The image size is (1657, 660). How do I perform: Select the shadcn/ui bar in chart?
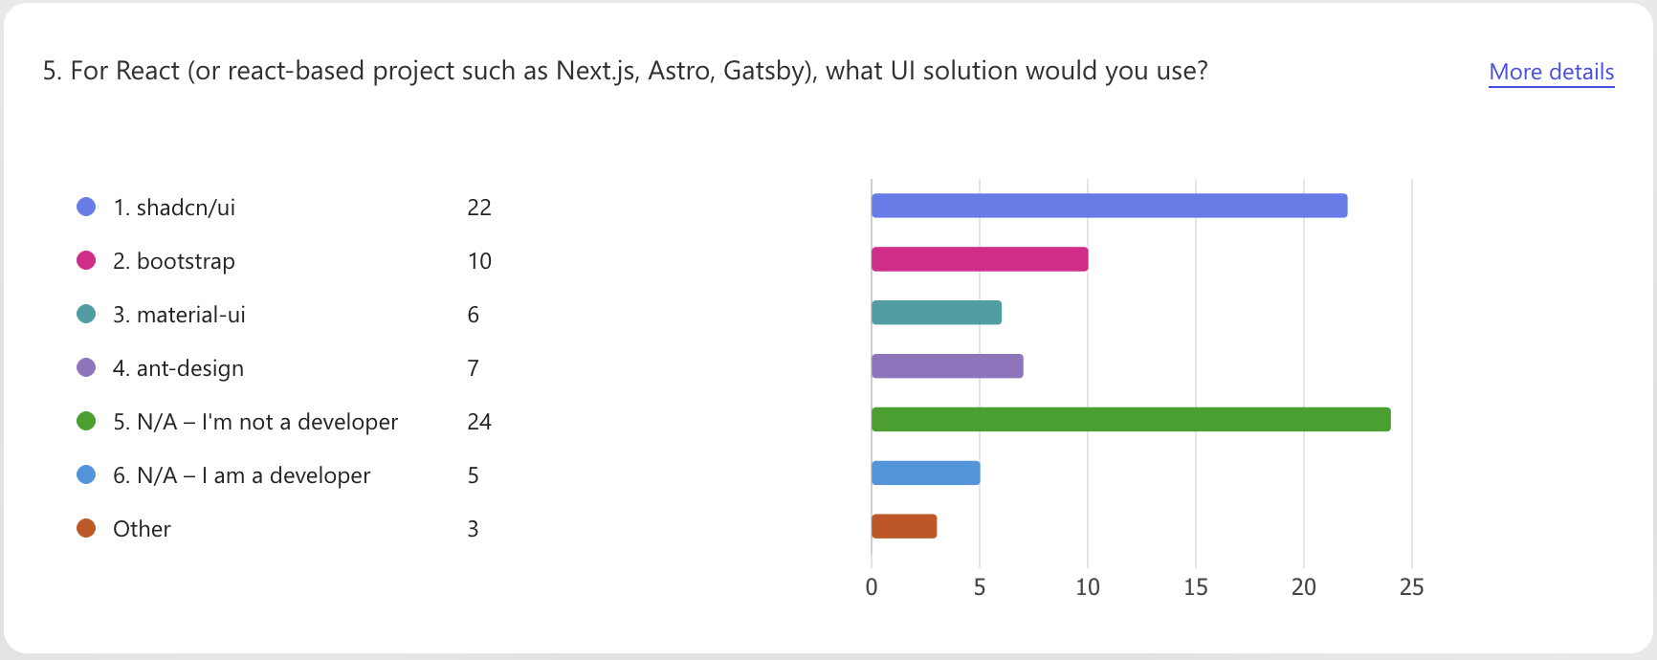click(1109, 206)
